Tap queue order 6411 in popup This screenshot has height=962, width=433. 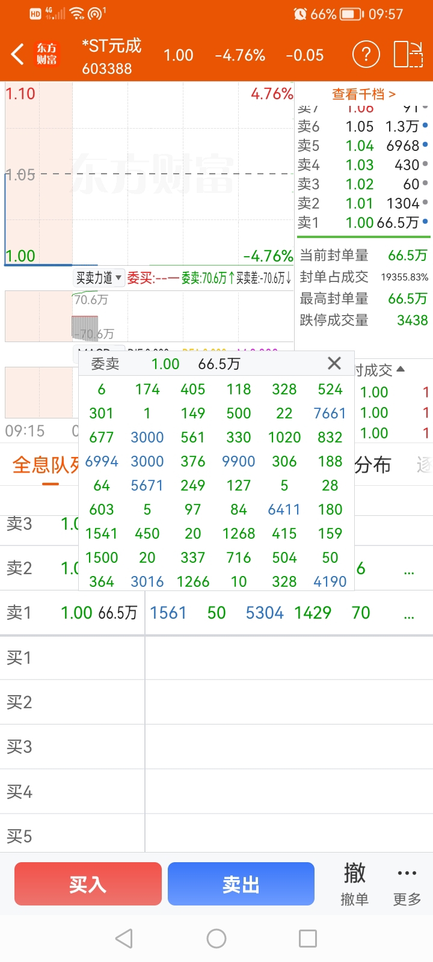(x=284, y=509)
